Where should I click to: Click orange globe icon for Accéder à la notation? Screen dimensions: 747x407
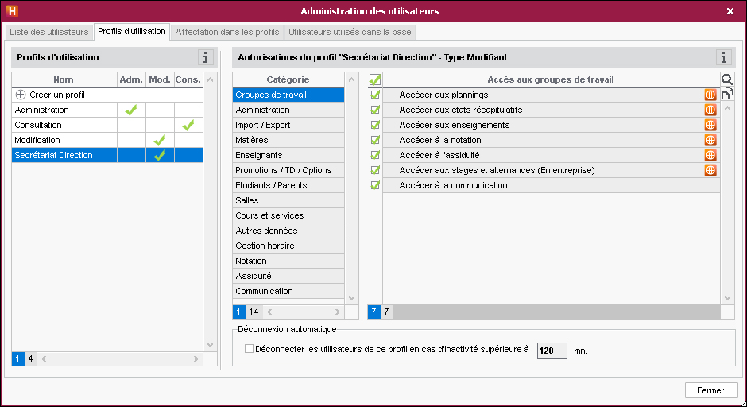[x=710, y=140]
